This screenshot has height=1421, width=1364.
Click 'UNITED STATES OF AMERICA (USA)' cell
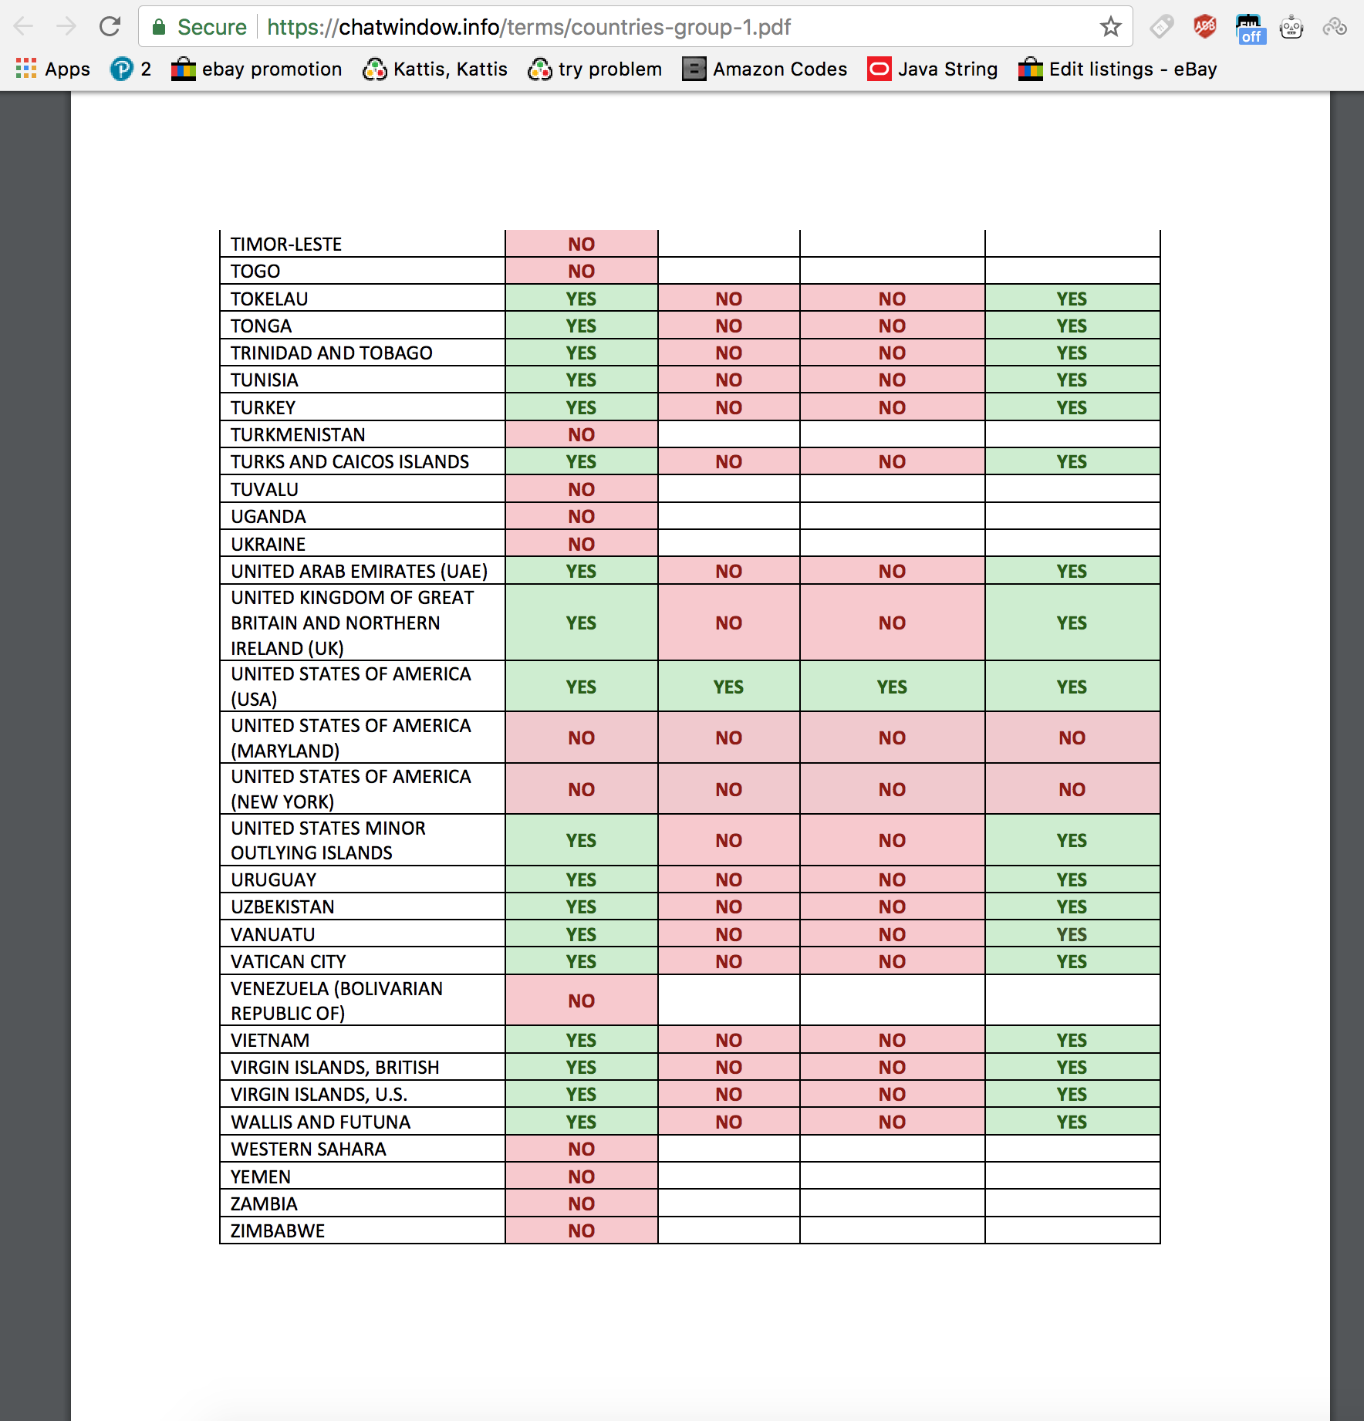pos(363,687)
